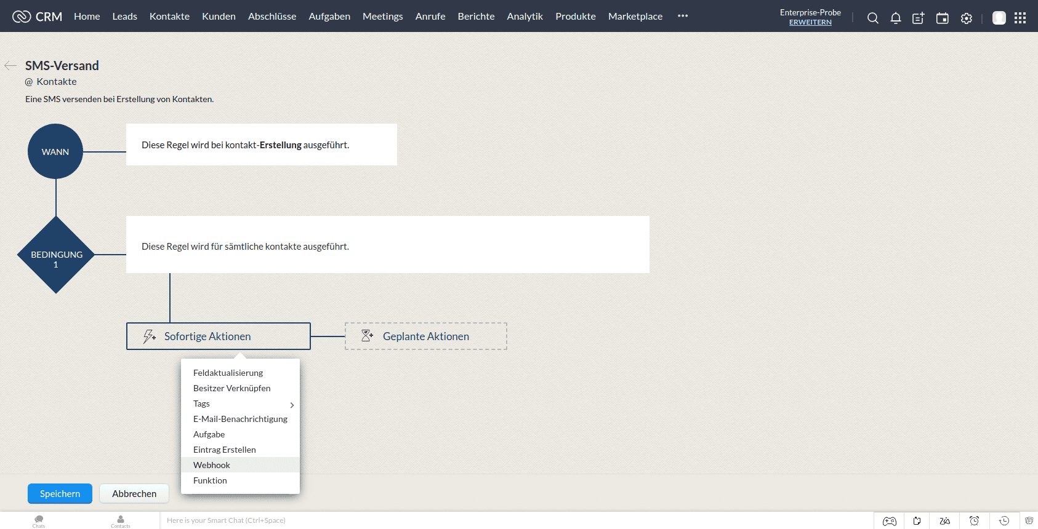Open the settings gear icon
The height and width of the screenshot is (529, 1038).
[x=967, y=18]
